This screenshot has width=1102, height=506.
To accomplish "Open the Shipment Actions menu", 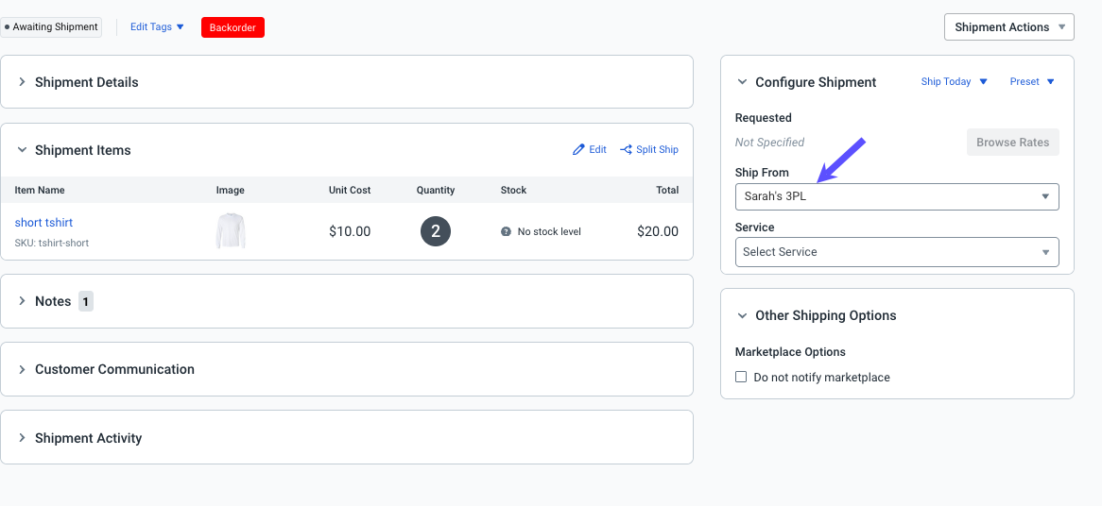I will 1008,27.
